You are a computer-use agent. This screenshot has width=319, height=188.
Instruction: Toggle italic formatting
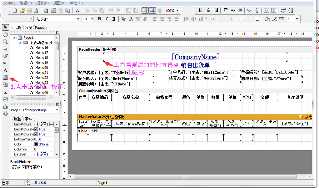coord(107,19)
